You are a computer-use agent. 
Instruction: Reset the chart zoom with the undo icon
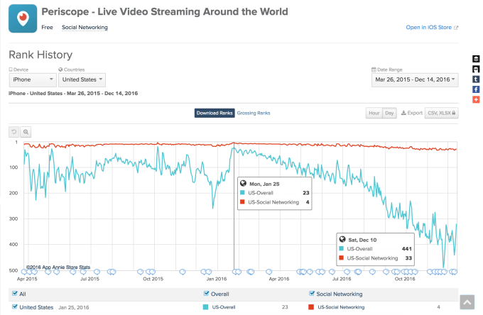(x=14, y=132)
